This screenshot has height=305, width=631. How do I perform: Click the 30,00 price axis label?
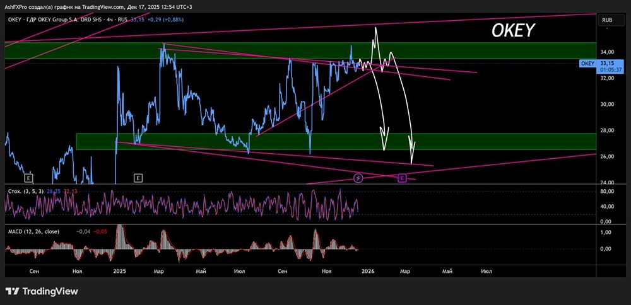pyautogui.click(x=607, y=104)
